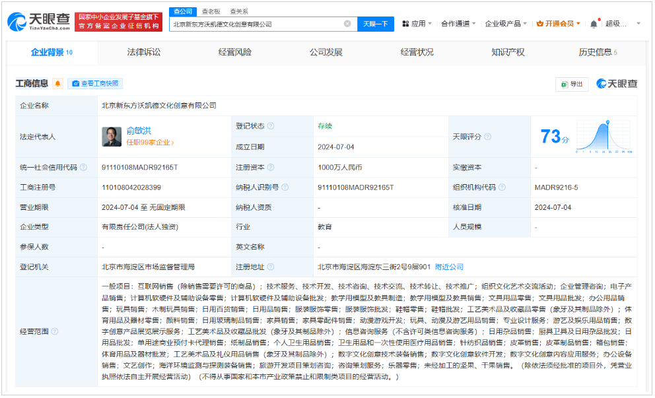Image resolution: width=655 pixels, height=398 pixels.
Task: Click the 北京市海淀区市场监督管理局 registration authority
Action: click(x=148, y=267)
